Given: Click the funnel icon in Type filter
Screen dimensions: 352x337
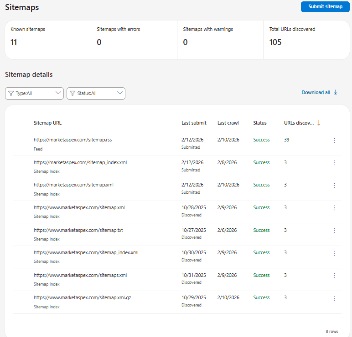Looking at the screenshot, I should [x=11, y=93].
